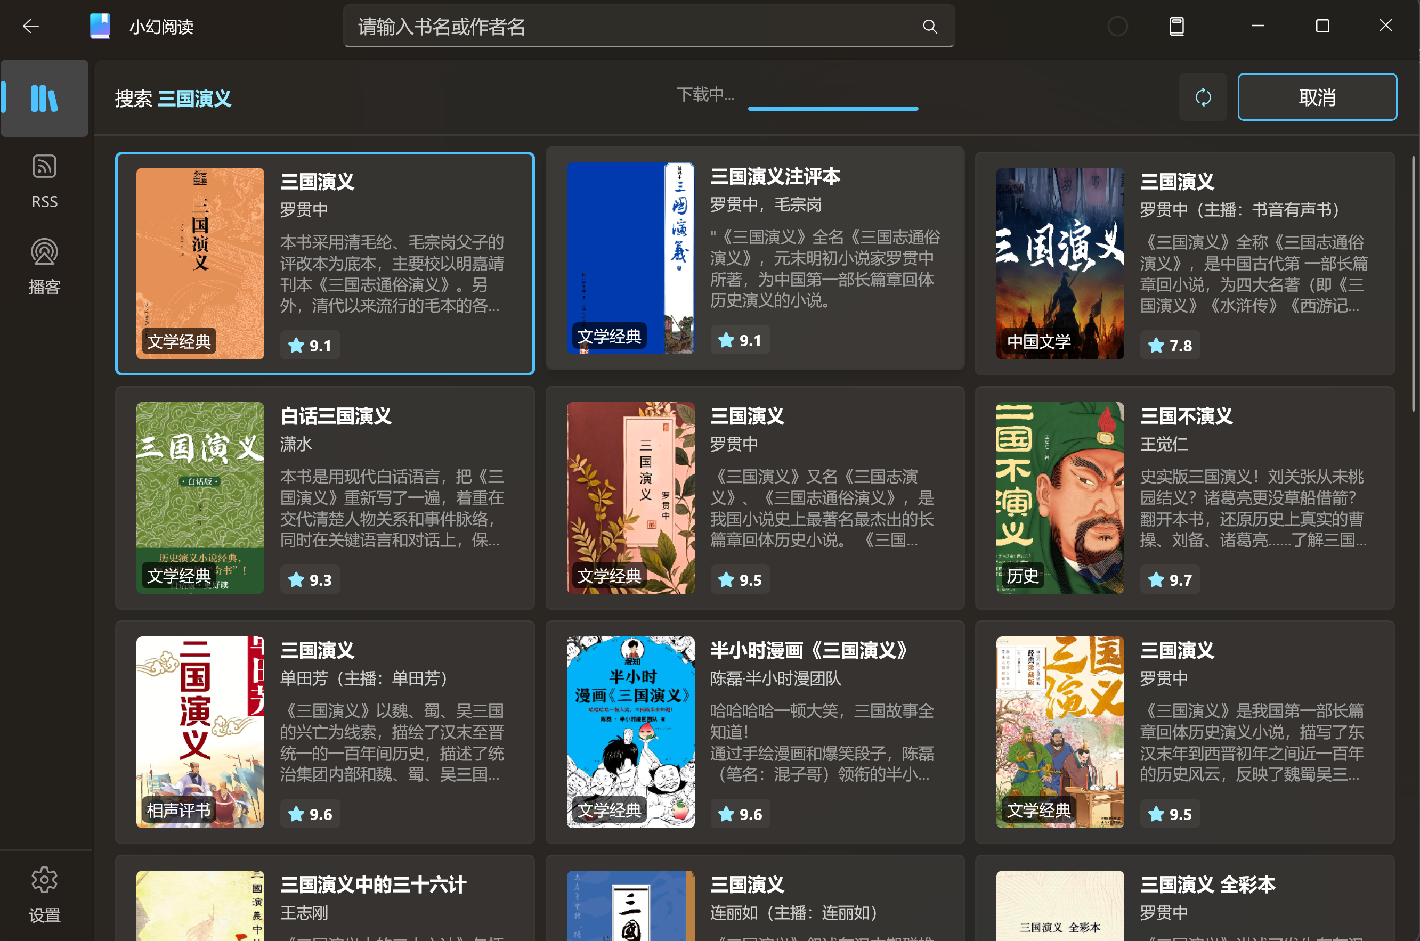Click the 白话三国演义 title
Screen dimensions: 1420x941
point(336,416)
